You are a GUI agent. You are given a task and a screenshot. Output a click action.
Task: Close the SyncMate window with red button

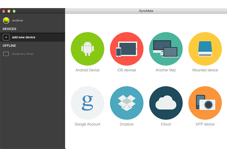tap(4, 11)
